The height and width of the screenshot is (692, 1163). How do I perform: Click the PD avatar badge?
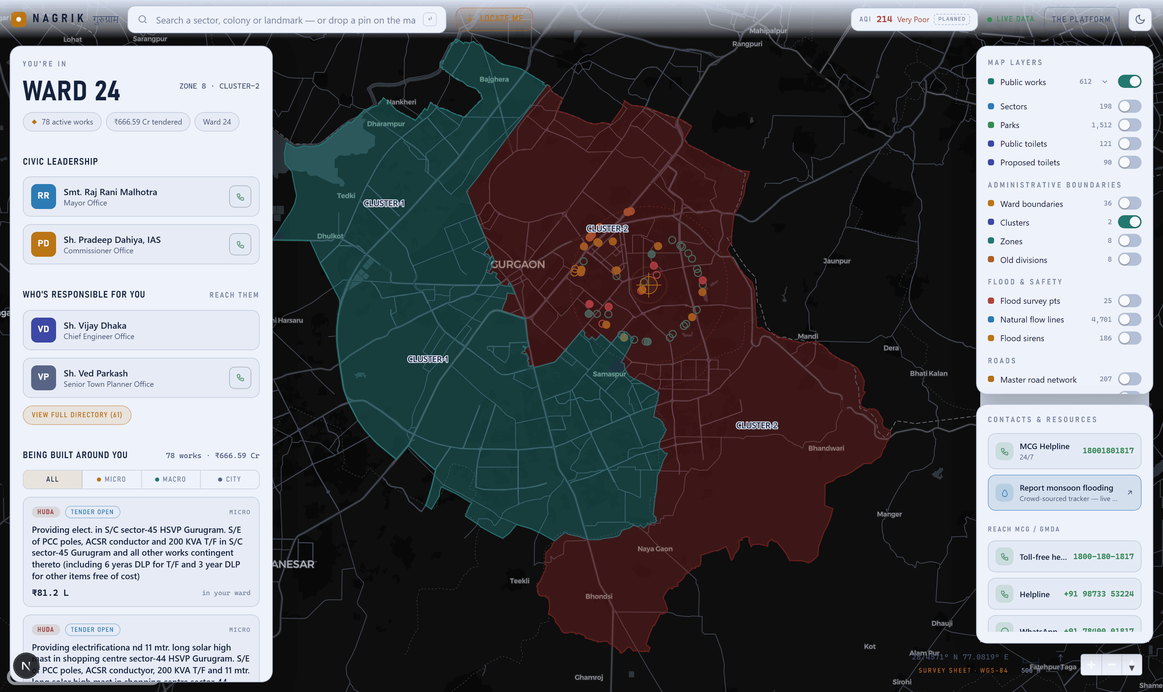[x=43, y=244]
